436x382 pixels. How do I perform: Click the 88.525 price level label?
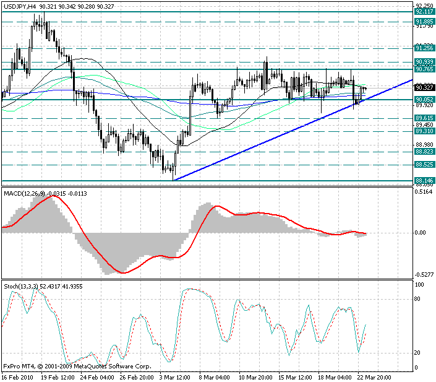pyautogui.click(x=424, y=165)
